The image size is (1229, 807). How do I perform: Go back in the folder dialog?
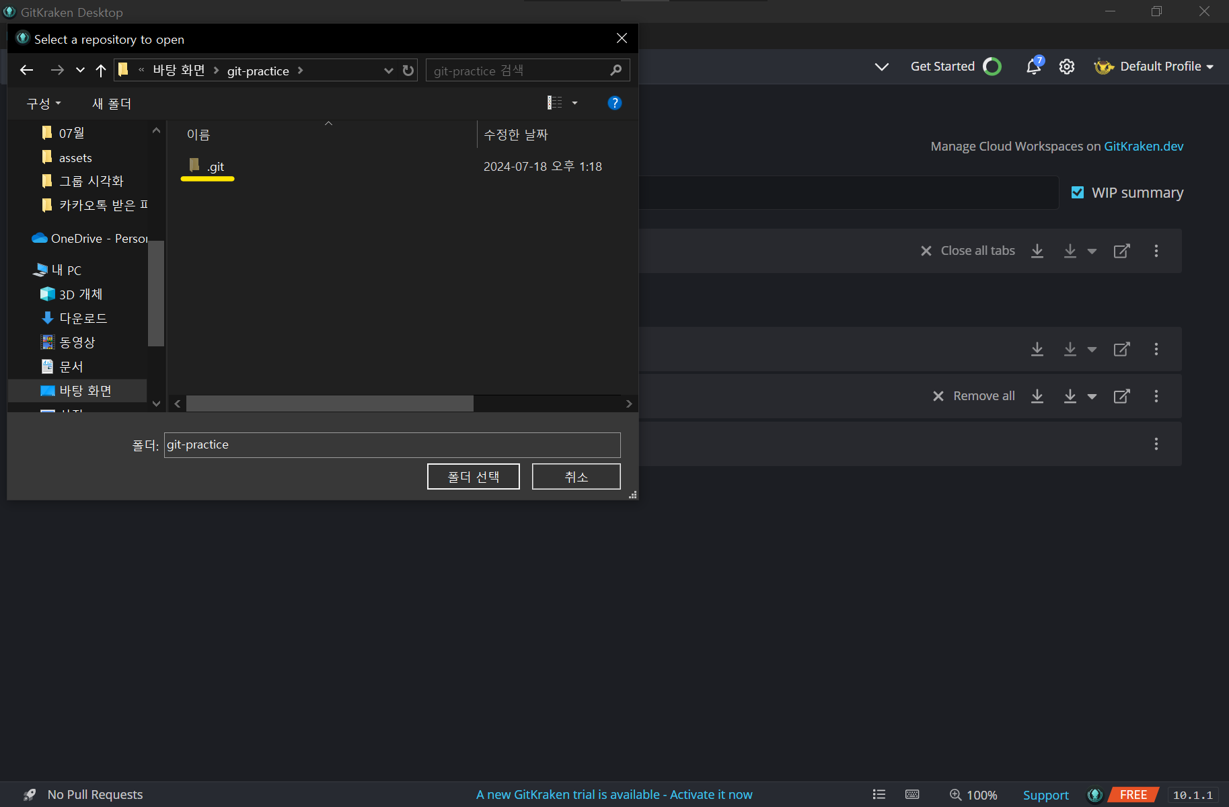coord(27,70)
